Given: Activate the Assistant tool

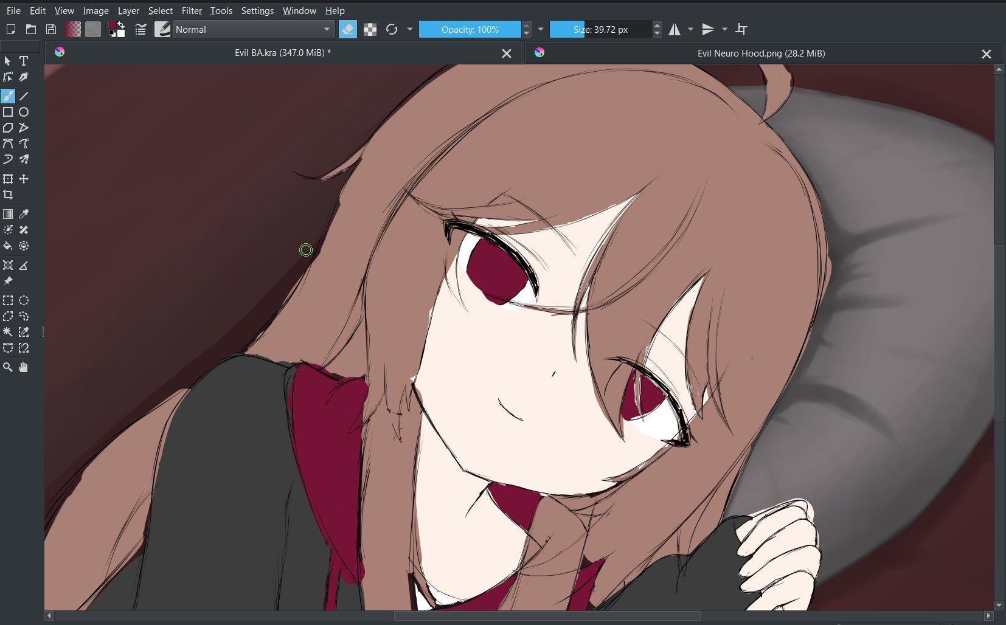Looking at the screenshot, I should pyautogui.click(x=8, y=265).
